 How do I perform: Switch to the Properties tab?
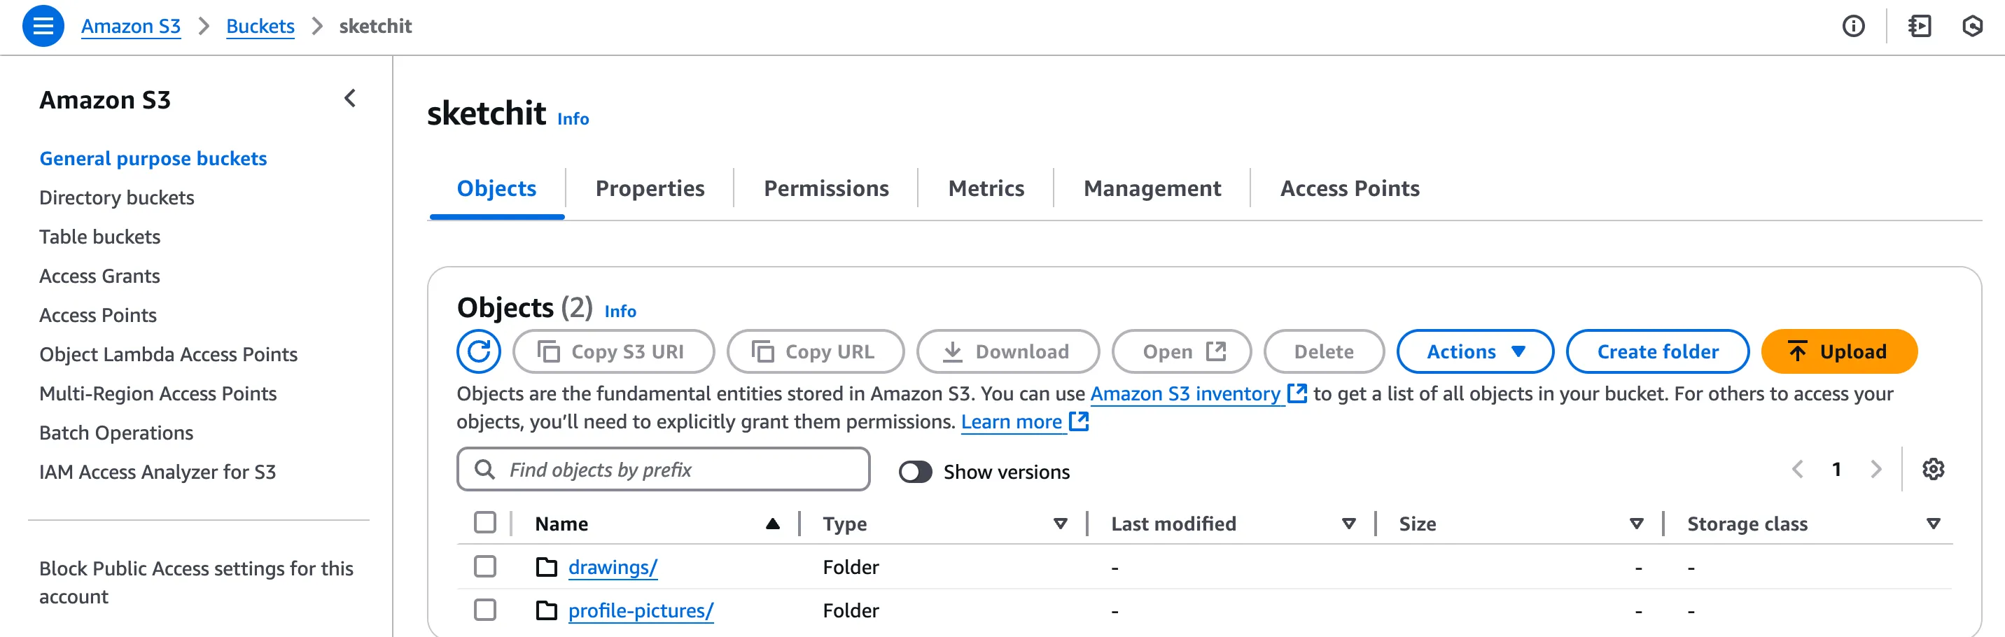pos(650,188)
